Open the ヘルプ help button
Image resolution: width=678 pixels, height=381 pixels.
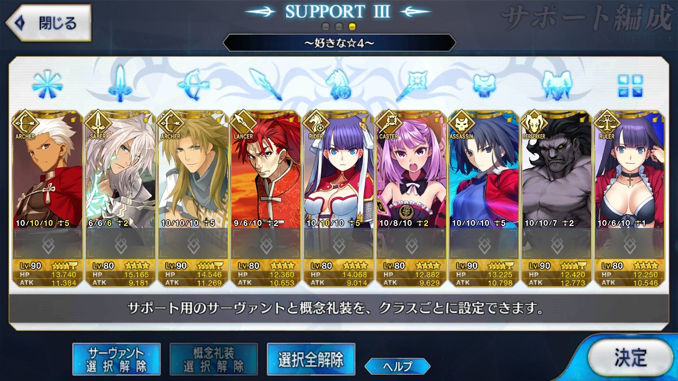click(x=397, y=366)
